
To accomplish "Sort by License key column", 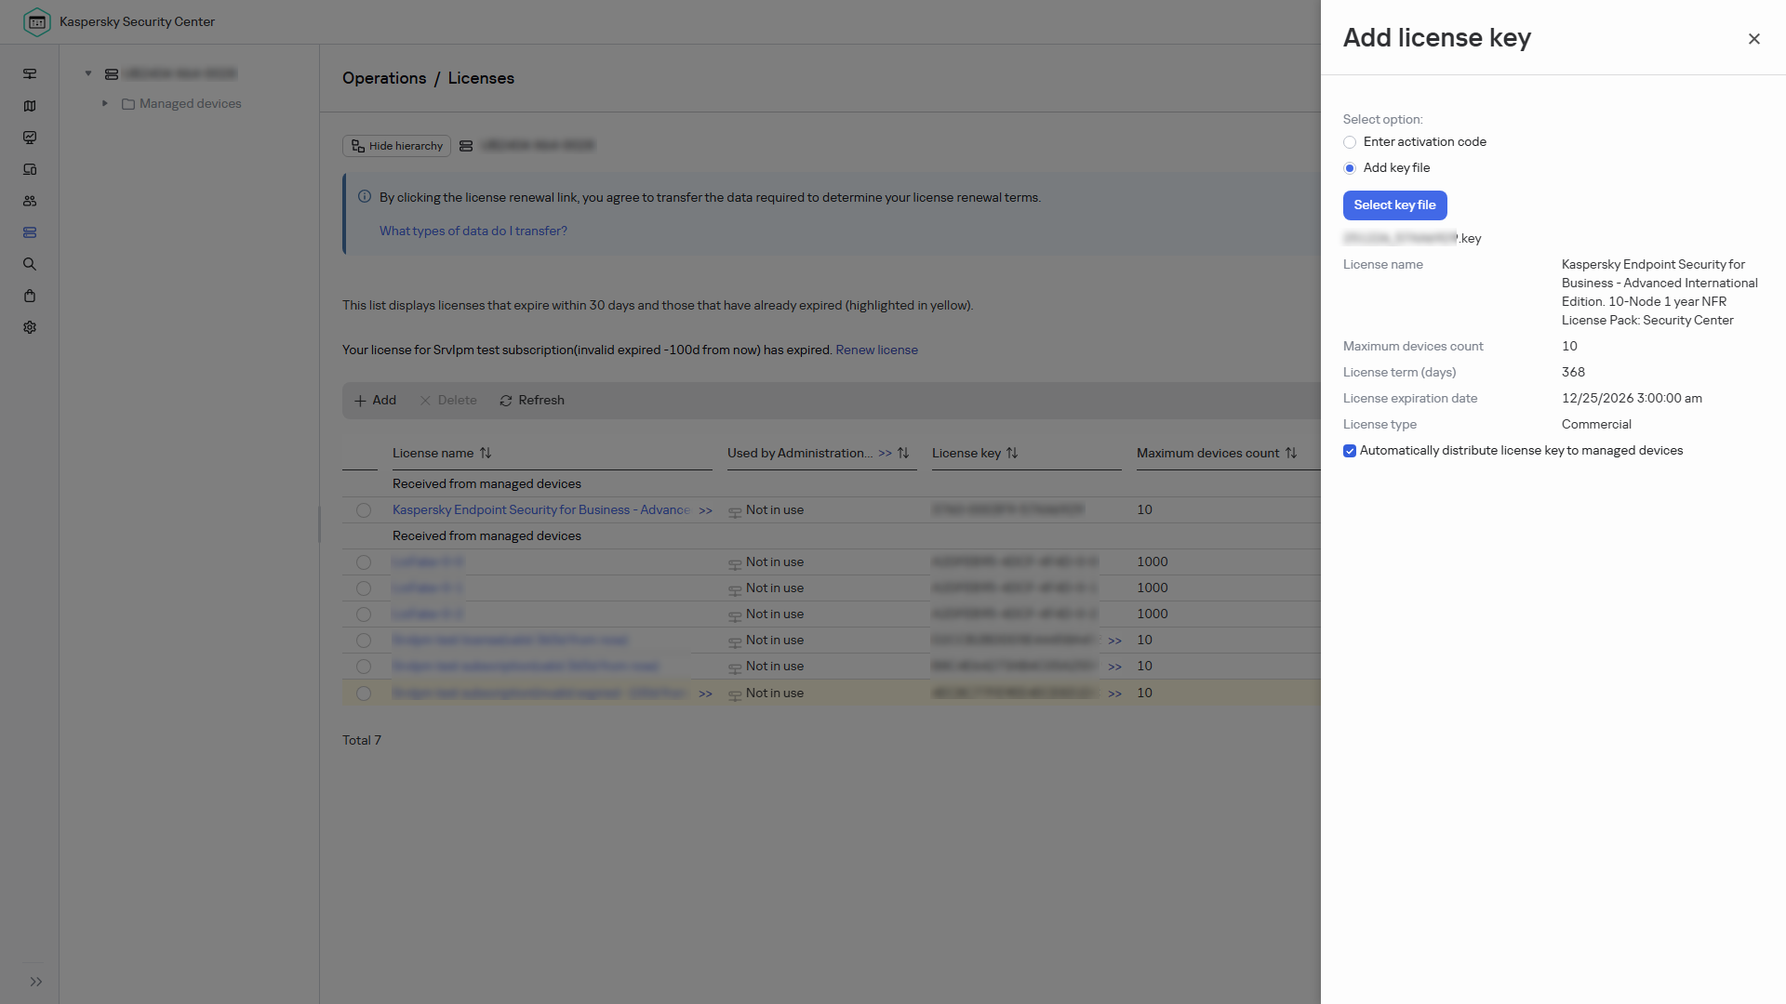I will [1012, 453].
